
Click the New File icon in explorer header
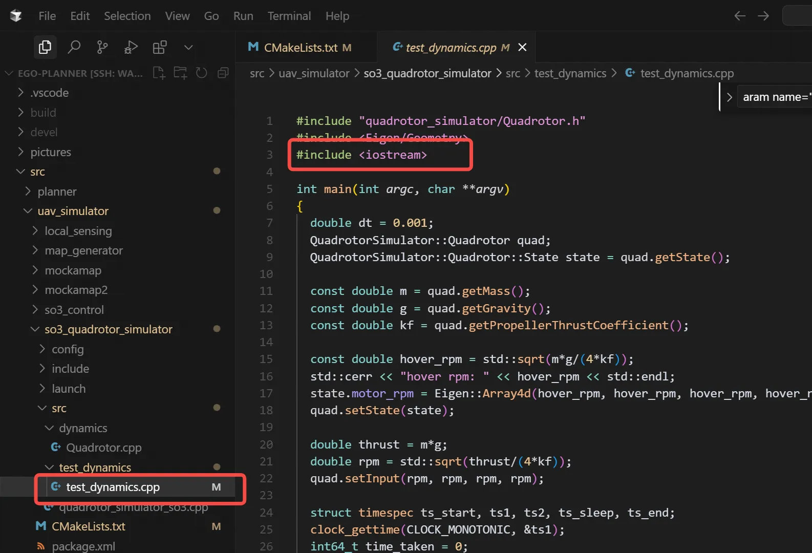coord(159,73)
